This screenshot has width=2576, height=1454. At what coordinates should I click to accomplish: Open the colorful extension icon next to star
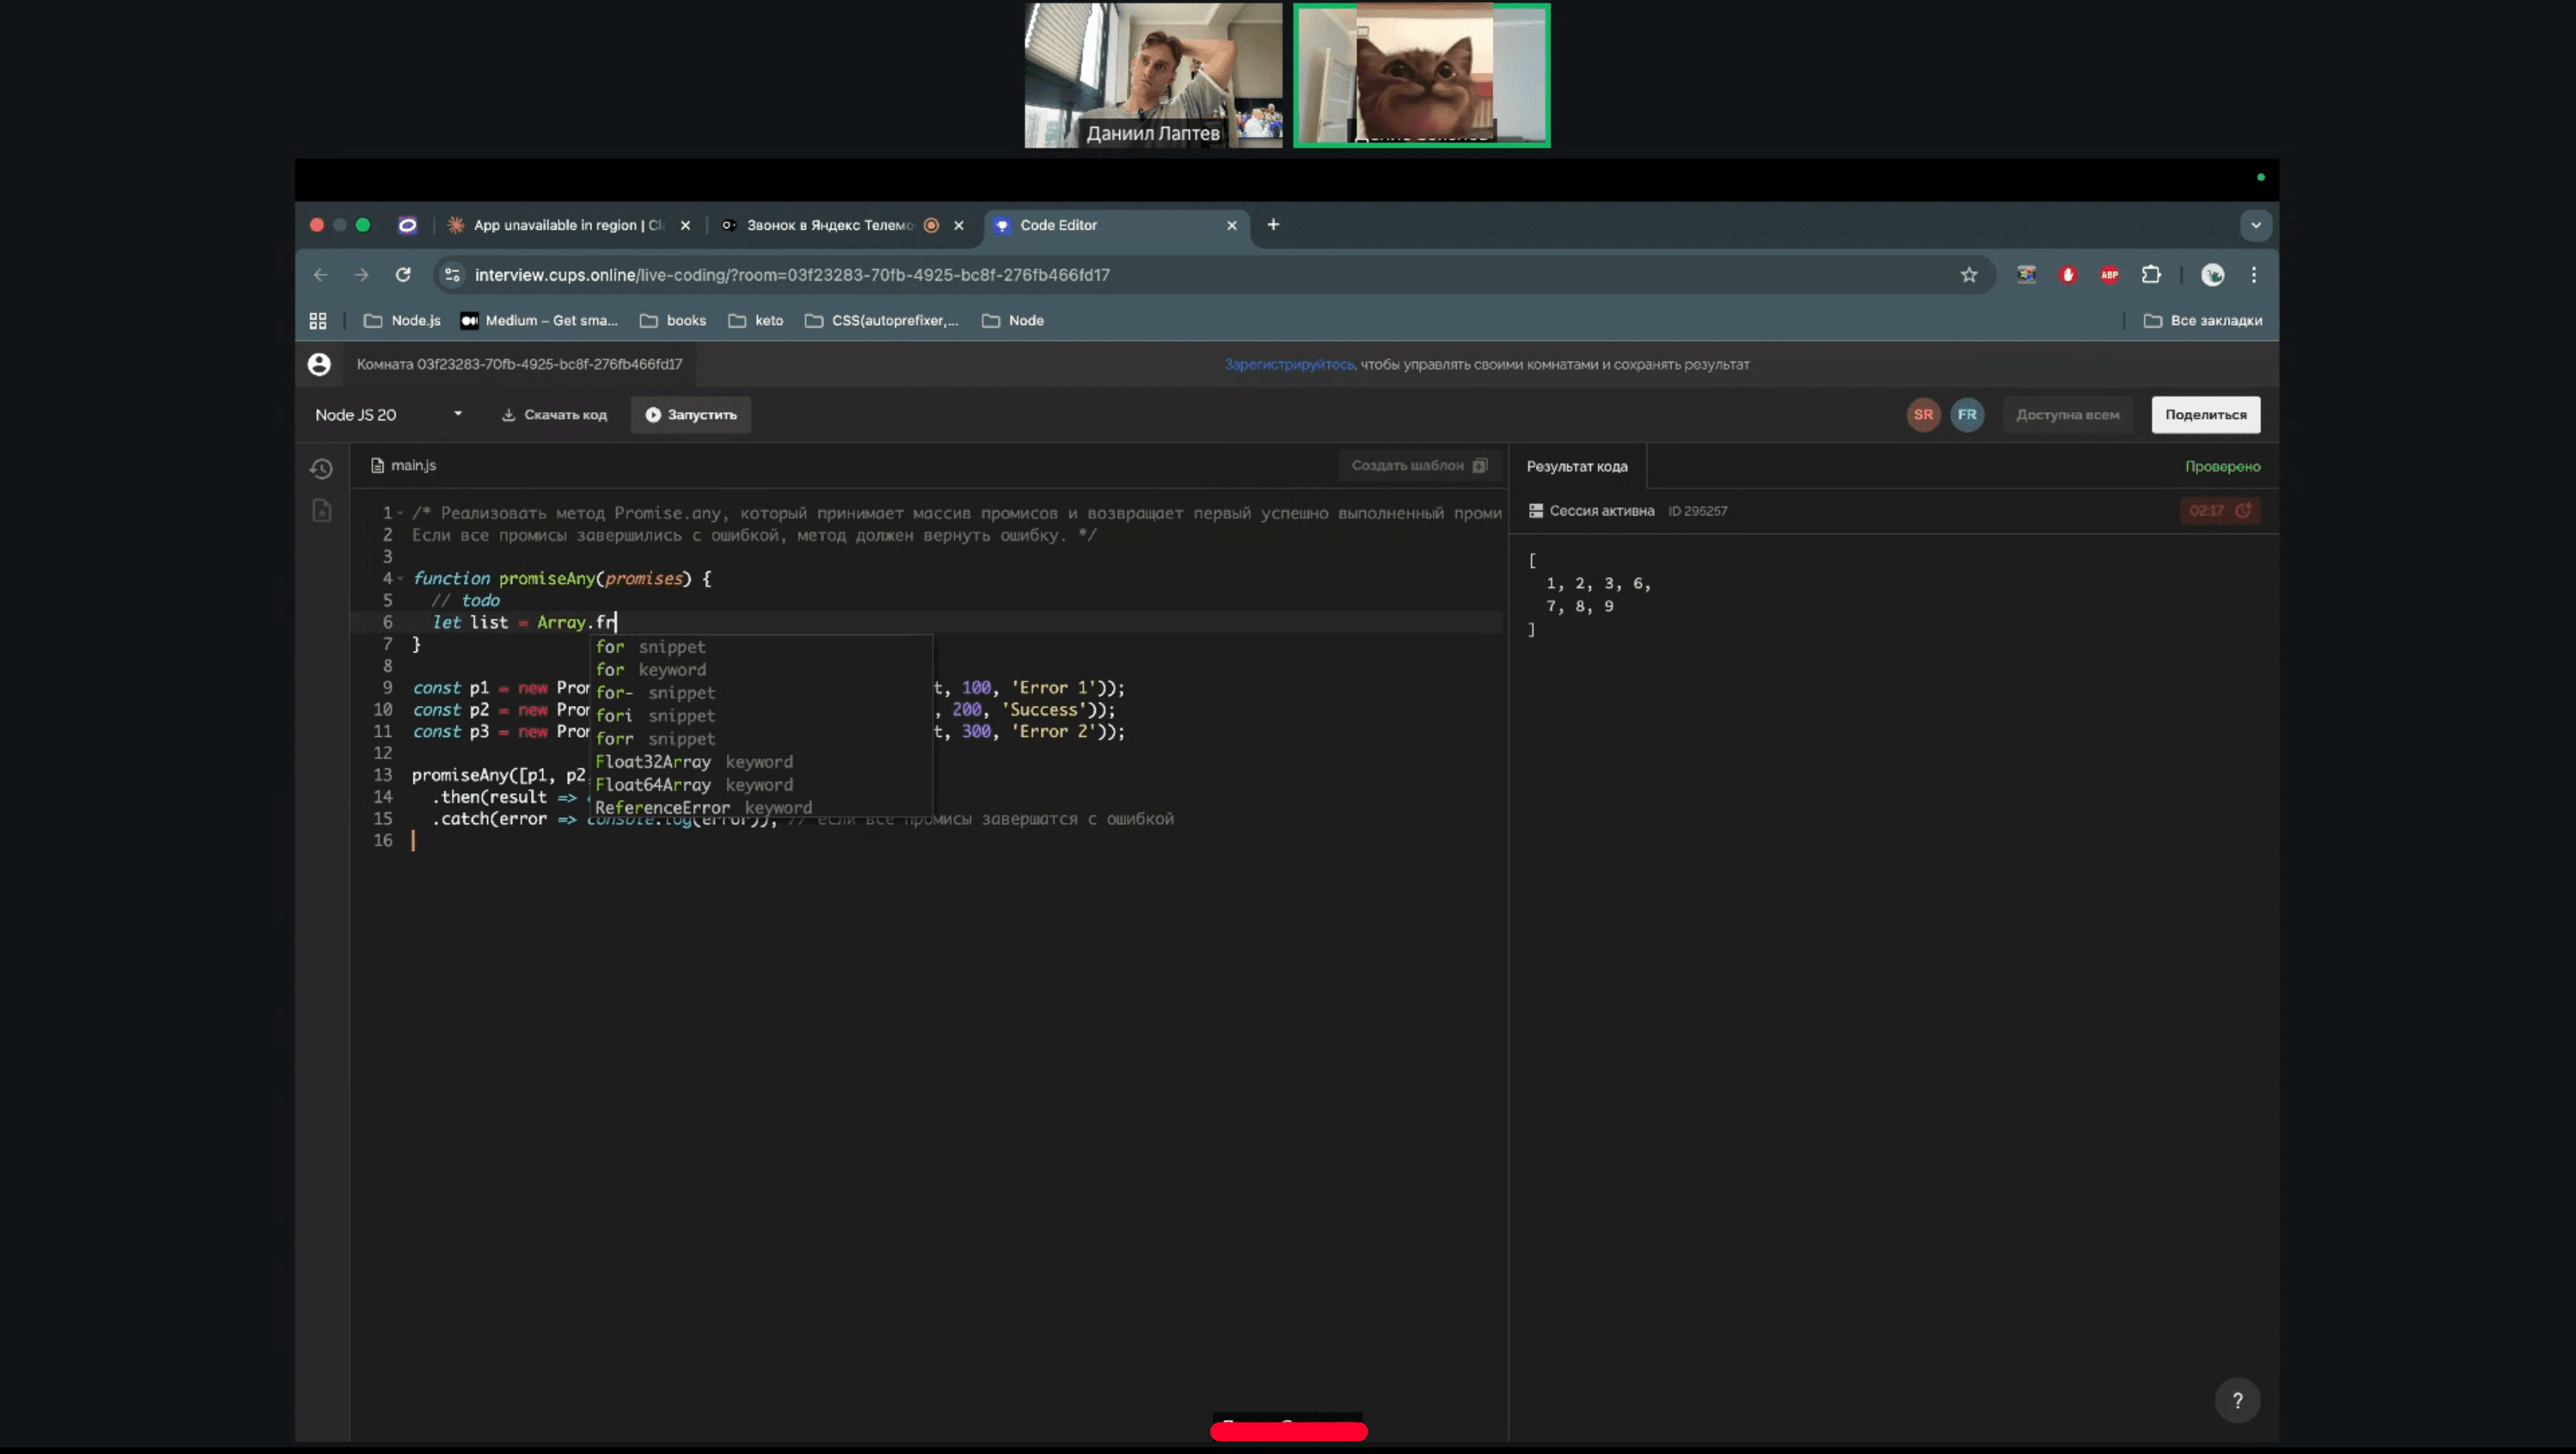click(x=2027, y=275)
